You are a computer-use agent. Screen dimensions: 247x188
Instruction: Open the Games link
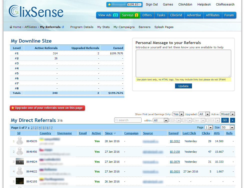(x=168, y=5)
